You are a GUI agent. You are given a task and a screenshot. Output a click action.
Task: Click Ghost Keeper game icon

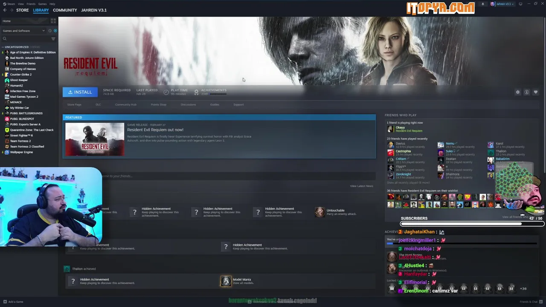pos(7,80)
